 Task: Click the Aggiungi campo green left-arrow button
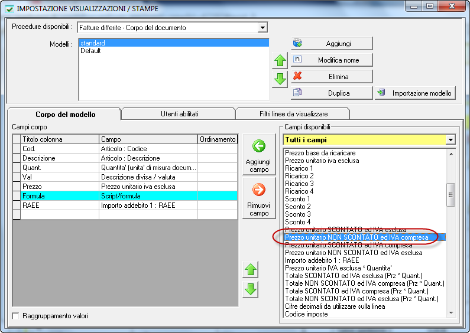coord(259,155)
